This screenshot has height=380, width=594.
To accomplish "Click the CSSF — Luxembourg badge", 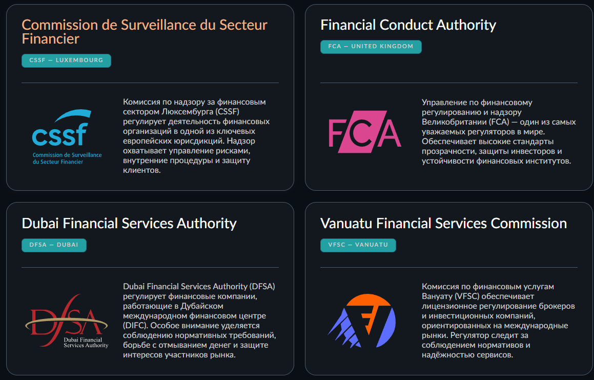I will pos(66,61).
